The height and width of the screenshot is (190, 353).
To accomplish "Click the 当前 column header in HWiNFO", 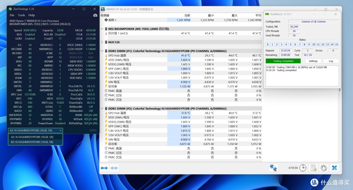I will [179, 15].
